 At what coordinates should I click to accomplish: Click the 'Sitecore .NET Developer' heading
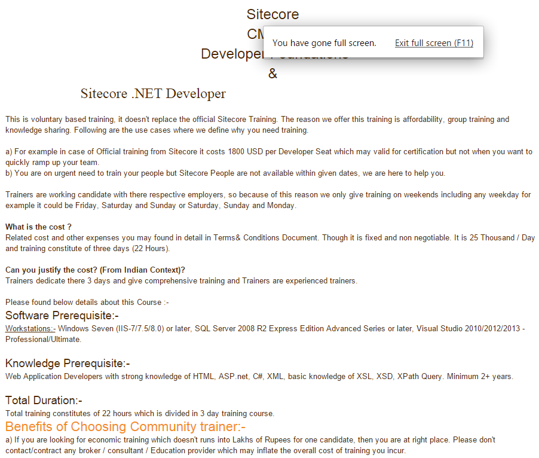[x=153, y=93]
